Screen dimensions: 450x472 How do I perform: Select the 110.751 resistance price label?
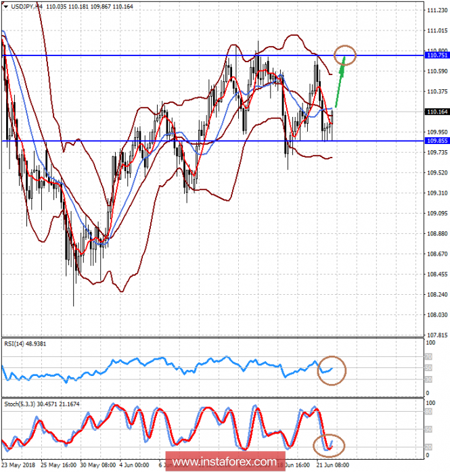tap(436, 55)
